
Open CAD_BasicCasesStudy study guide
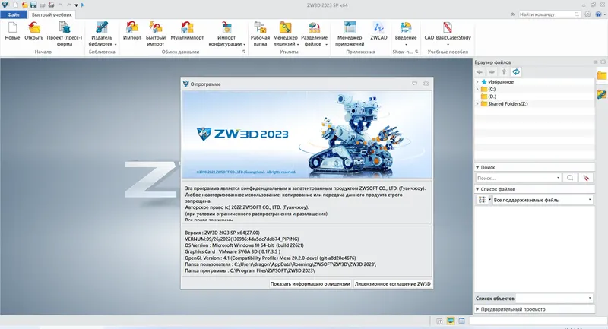click(448, 34)
